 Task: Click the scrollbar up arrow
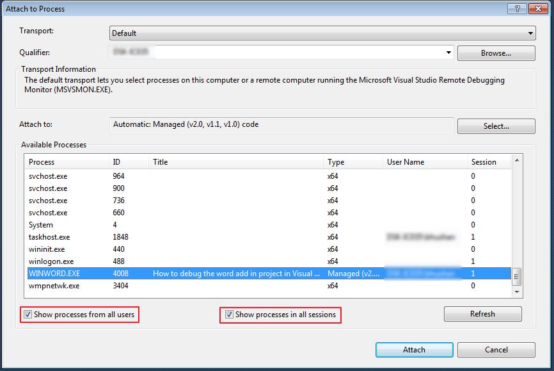[x=517, y=160]
